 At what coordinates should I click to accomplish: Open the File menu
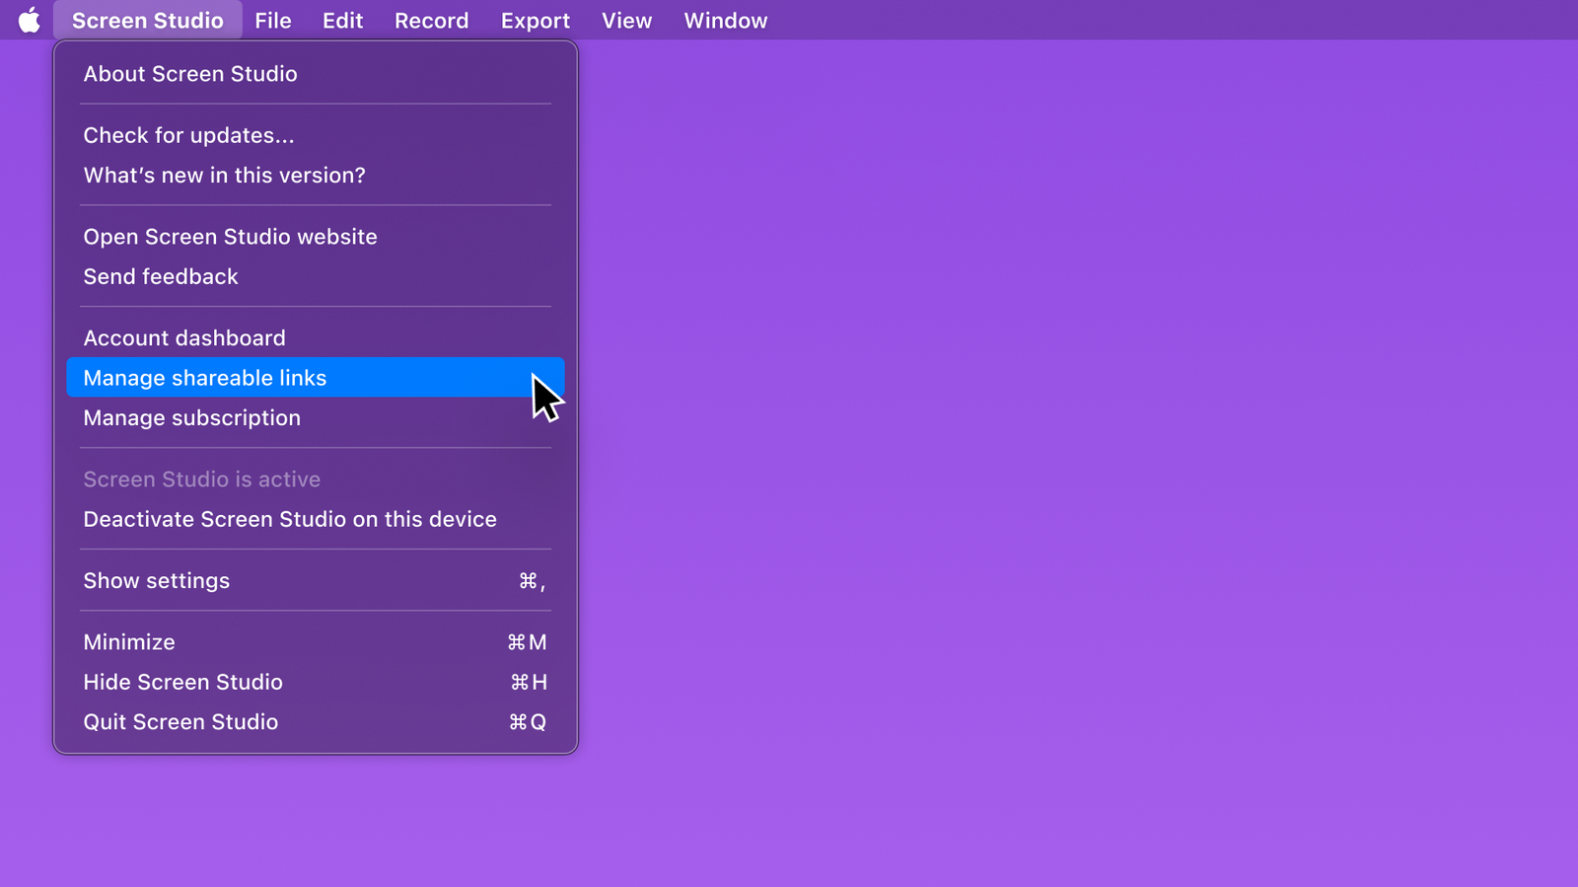pyautogui.click(x=272, y=20)
